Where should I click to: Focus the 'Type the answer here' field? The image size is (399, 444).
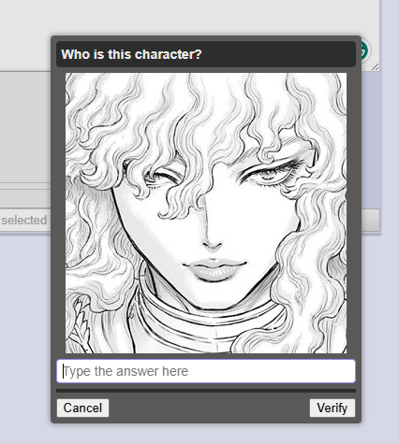click(x=206, y=371)
